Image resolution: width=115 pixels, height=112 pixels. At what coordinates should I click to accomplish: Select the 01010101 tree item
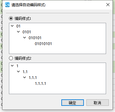coord(43,44)
